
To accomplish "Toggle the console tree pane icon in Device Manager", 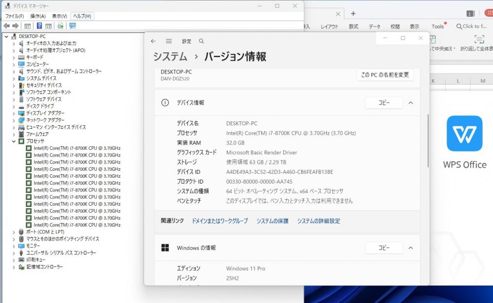I will (27, 26).
